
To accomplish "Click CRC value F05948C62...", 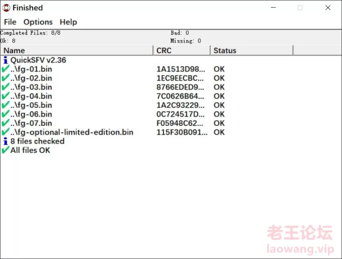I will point(180,123).
